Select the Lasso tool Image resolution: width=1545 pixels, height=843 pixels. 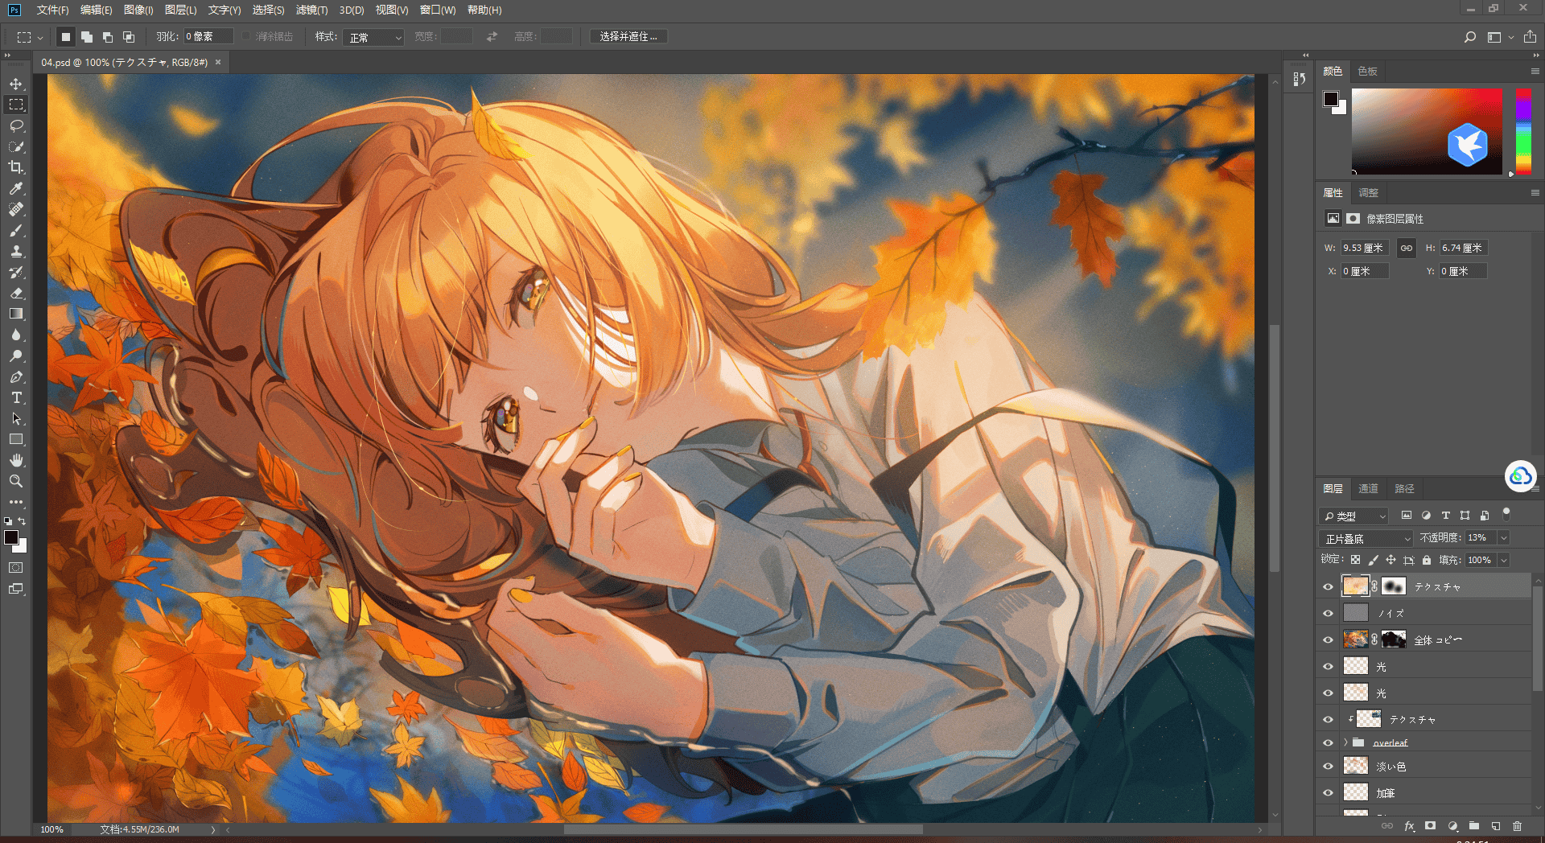click(16, 125)
